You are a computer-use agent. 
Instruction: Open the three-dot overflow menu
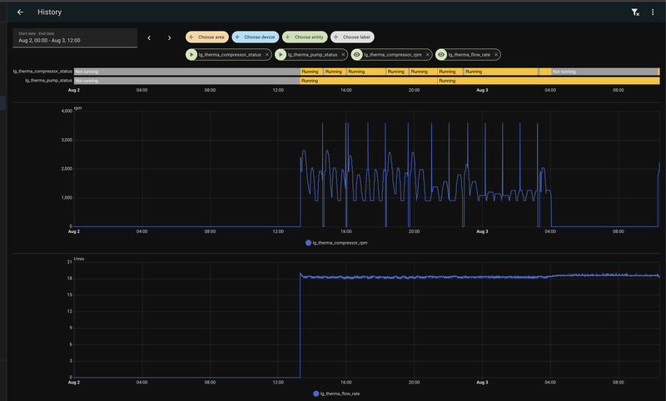tap(653, 12)
